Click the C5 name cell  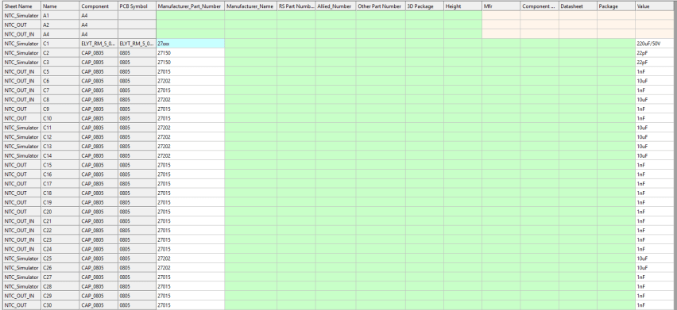(x=60, y=71)
